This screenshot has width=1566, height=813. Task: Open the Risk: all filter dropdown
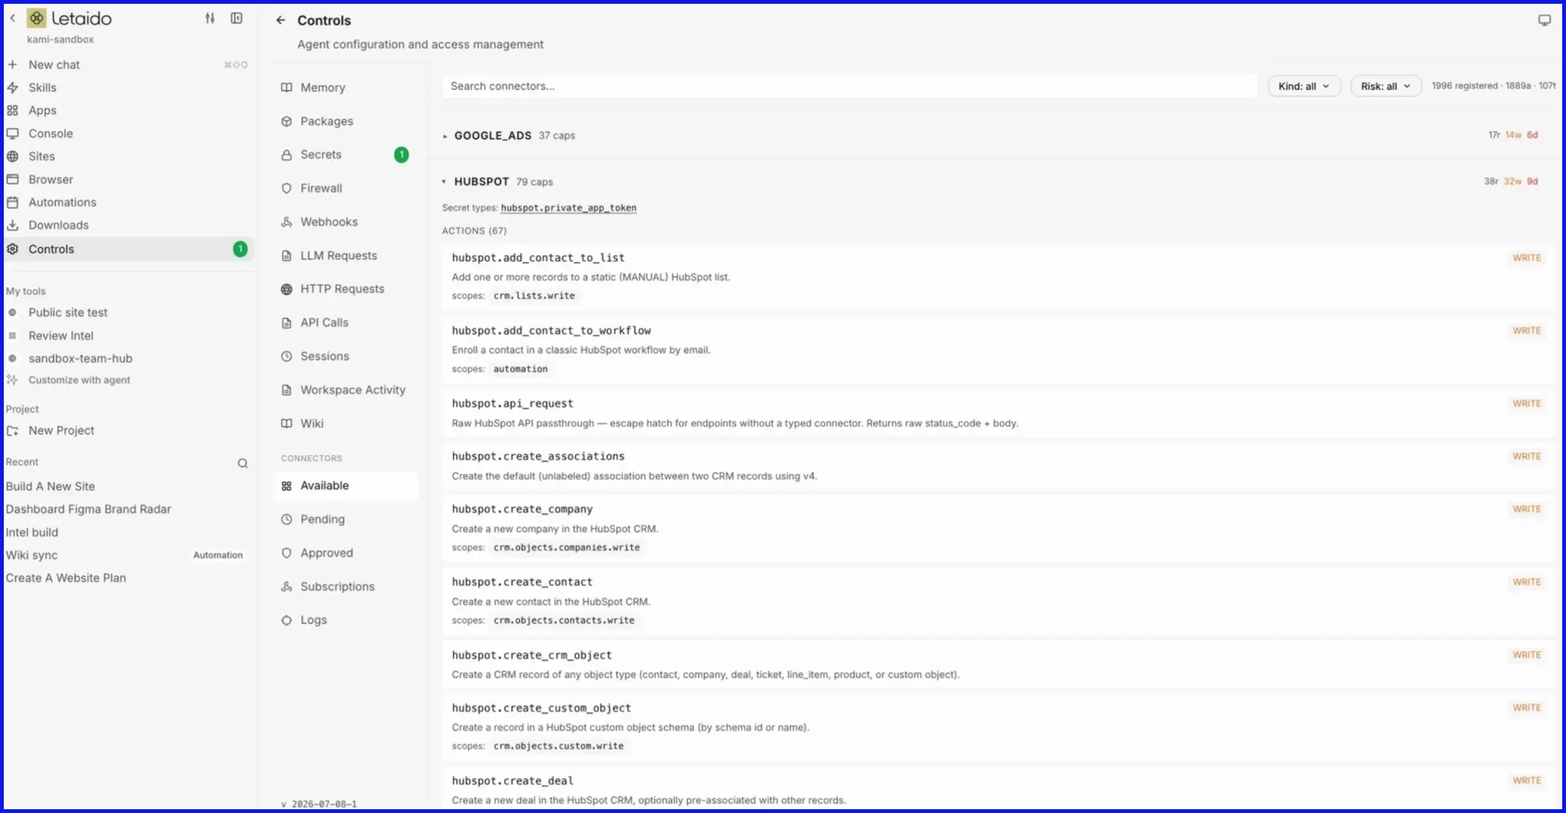click(1386, 86)
